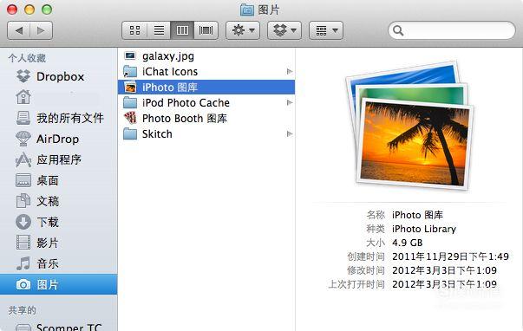This screenshot has height=331, width=523.
Task: Click the 修改时间 date 2012年3月3日下午1:09
Action: (444, 270)
